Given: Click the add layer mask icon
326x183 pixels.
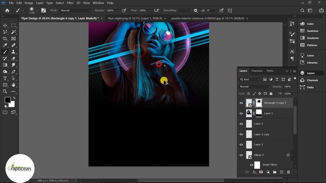Looking at the screenshot, I should click(x=261, y=172).
